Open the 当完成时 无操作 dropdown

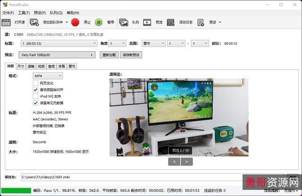pyautogui.click(x=291, y=190)
